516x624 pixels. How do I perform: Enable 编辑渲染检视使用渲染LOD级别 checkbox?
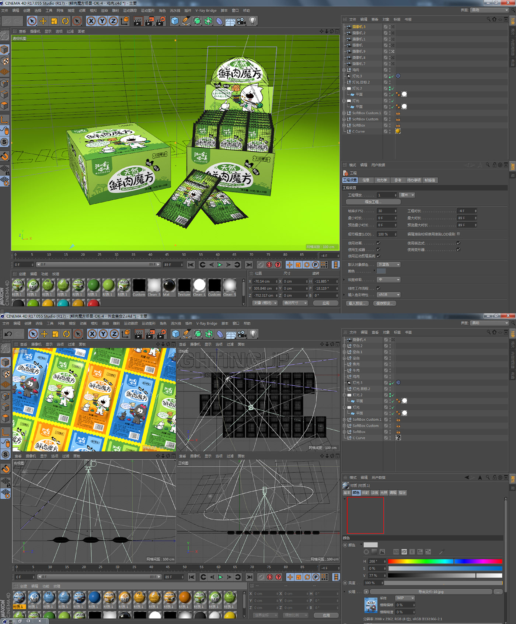458,234
